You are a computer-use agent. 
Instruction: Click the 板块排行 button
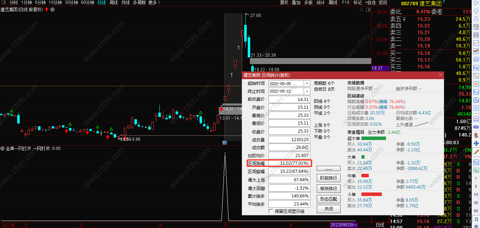[x=329, y=189]
